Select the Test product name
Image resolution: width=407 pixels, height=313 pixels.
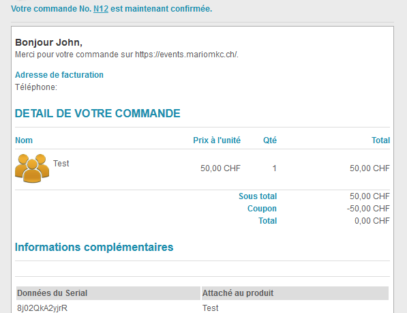61,164
